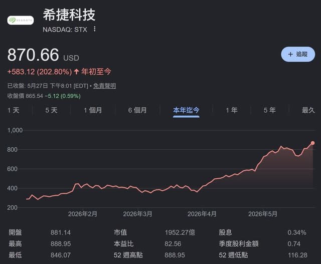Click the chart's latest price endpoint dot
Viewport: 321px width, 264px height.
tap(312, 143)
